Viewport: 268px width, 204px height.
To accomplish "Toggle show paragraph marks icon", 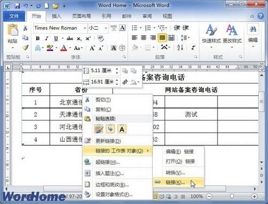I will point(193,48).
